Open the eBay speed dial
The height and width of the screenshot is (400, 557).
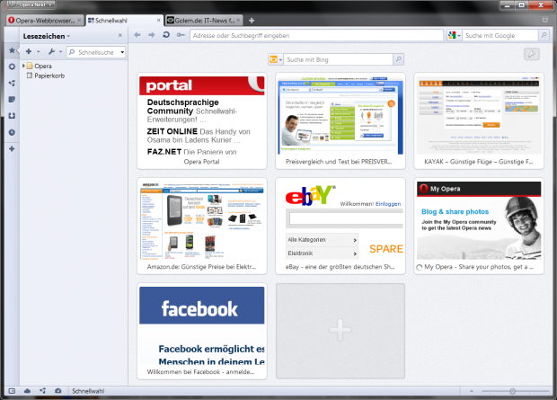click(x=340, y=226)
